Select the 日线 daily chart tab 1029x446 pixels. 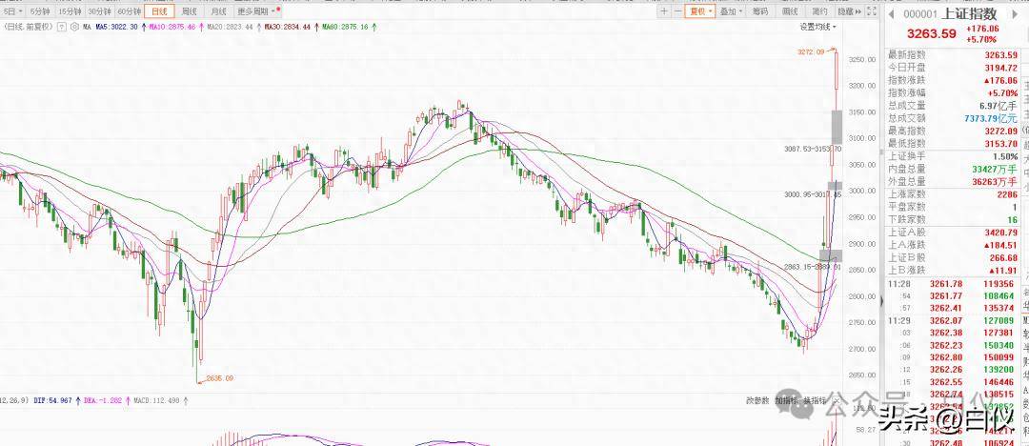[x=159, y=11]
